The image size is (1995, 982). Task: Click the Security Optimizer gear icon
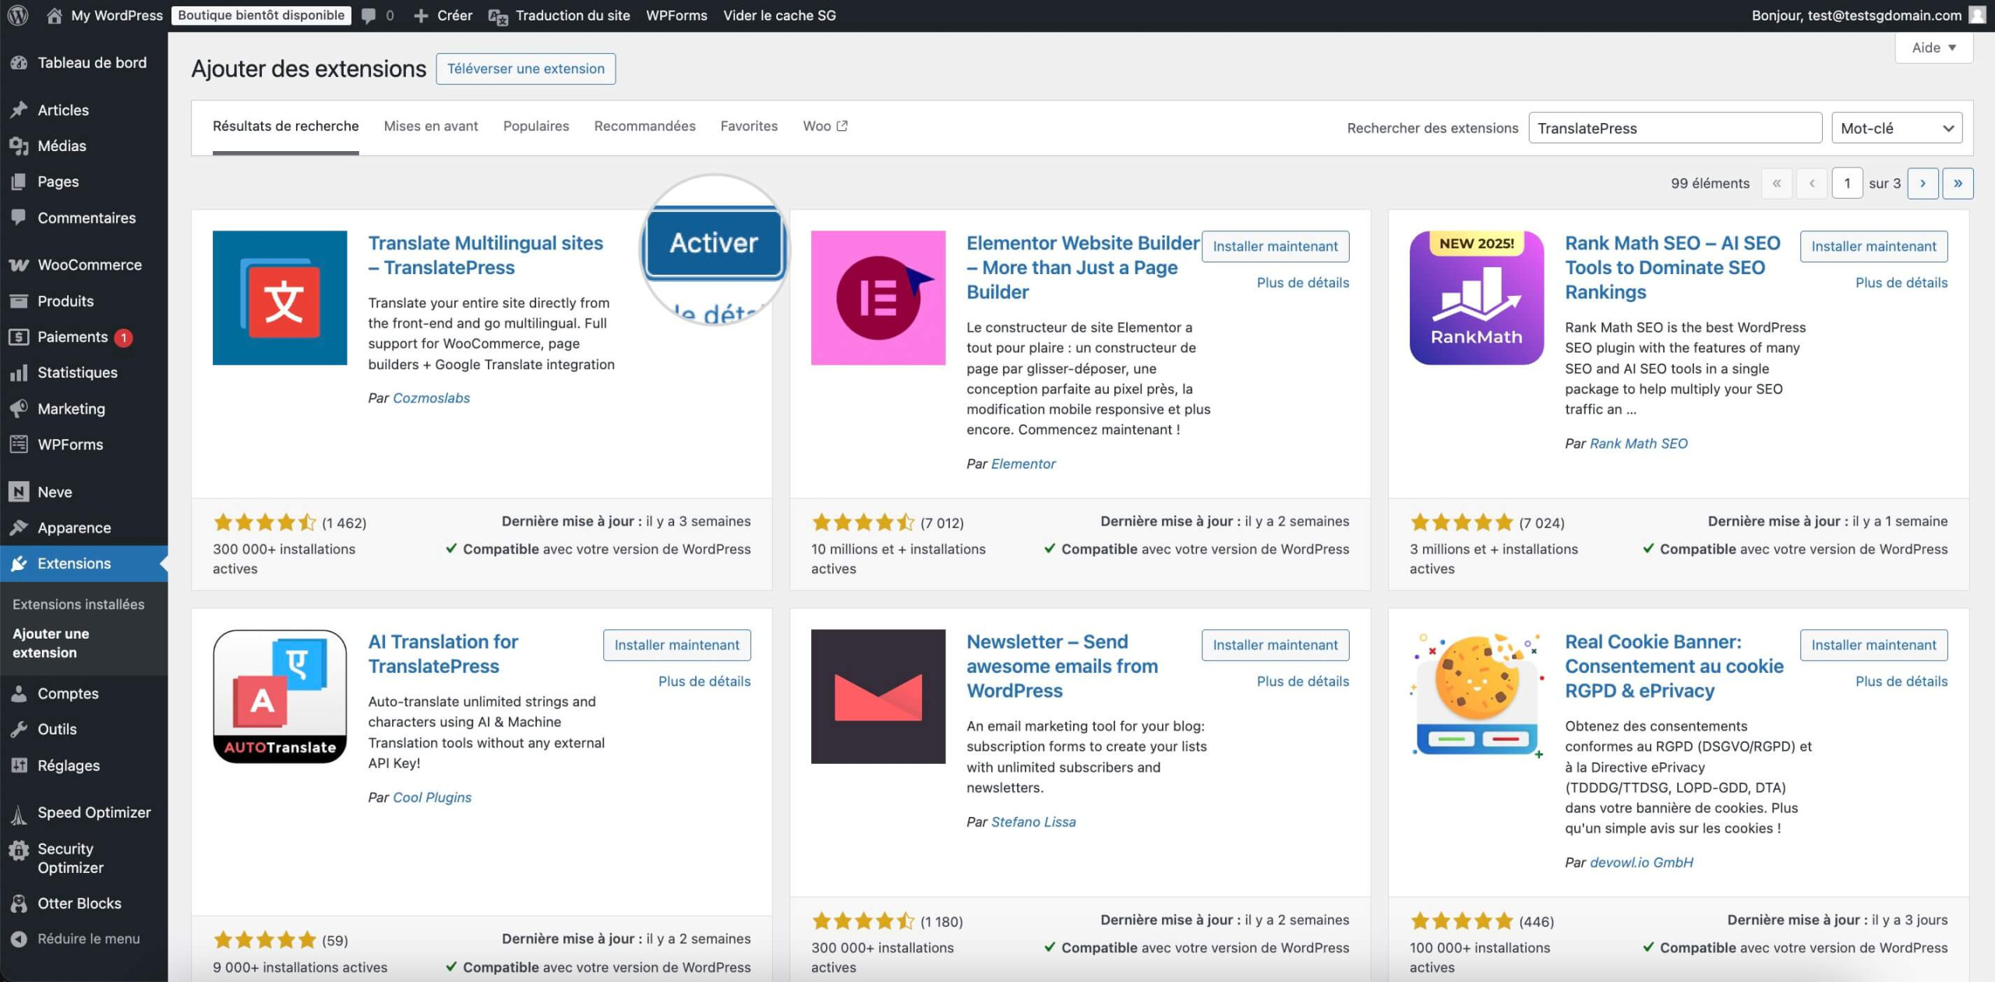19,850
